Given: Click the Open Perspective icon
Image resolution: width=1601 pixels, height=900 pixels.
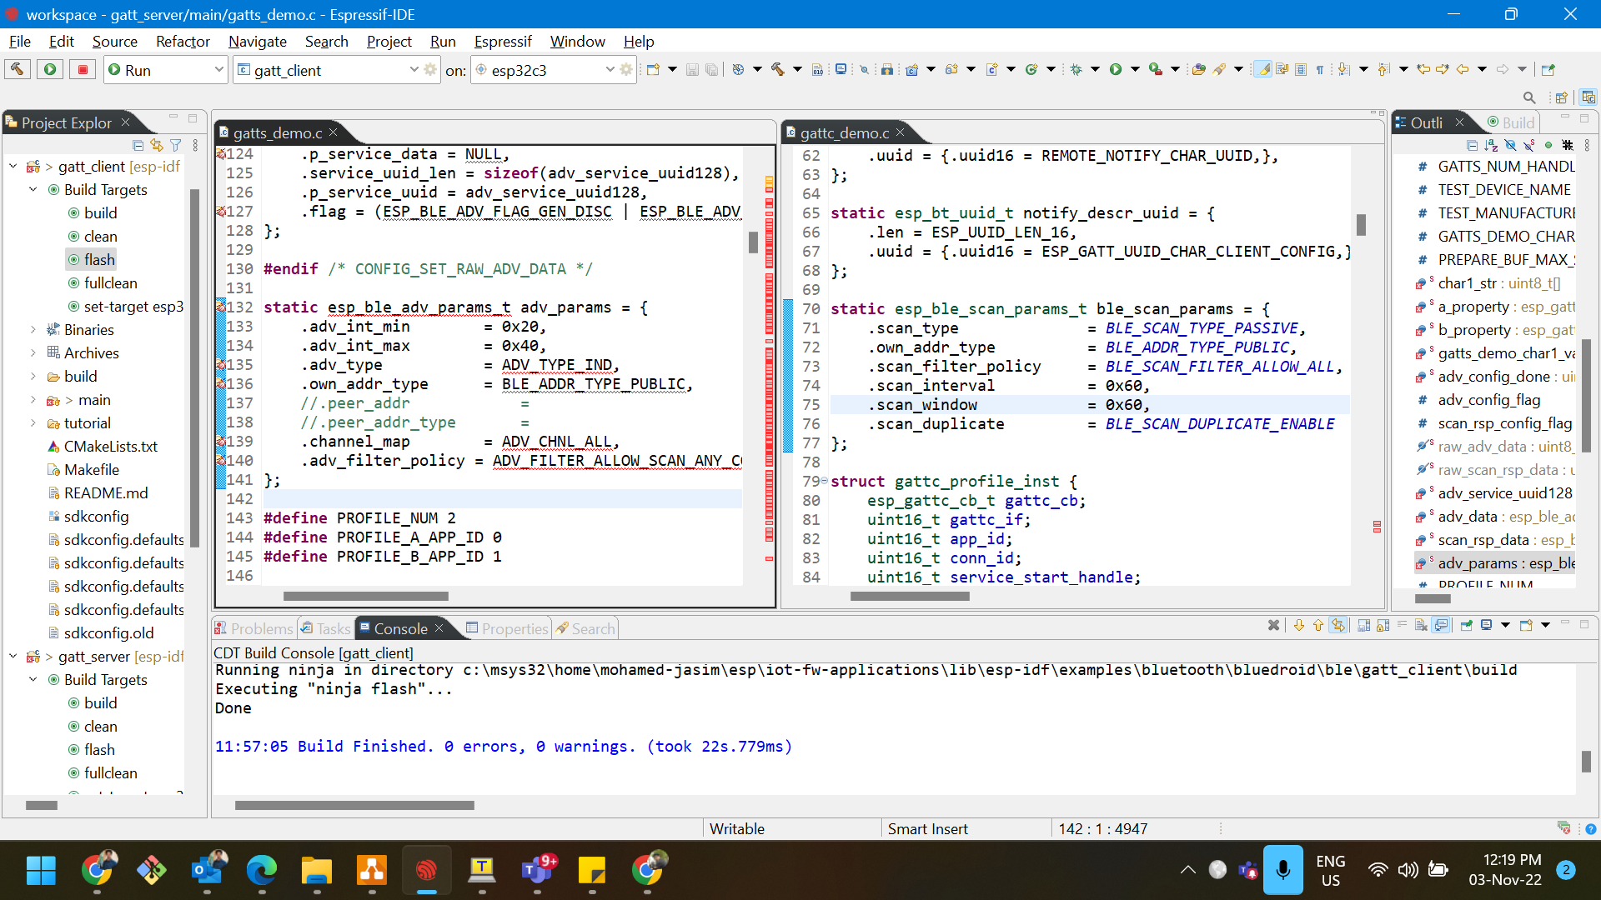Looking at the screenshot, I should (x=1562, y=97).
